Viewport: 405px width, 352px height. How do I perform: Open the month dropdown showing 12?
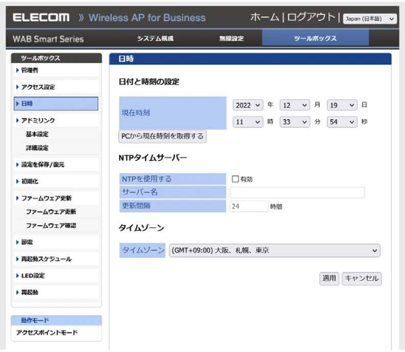pos(295,105)
